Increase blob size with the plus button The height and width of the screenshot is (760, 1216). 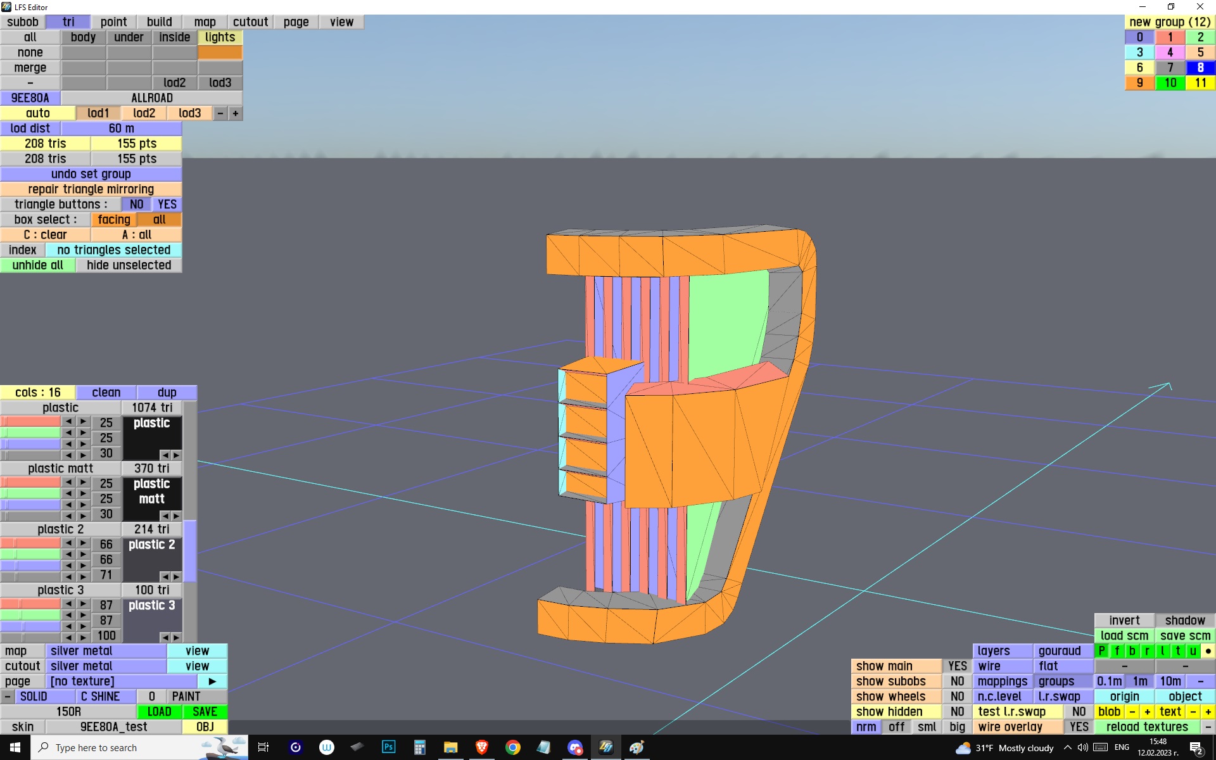click(x=1147, y=712)
